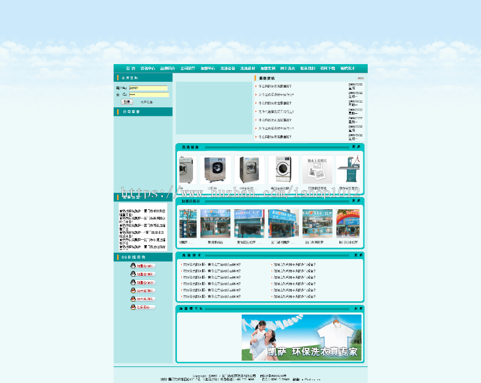Open 更多 link in 洗涤技术 section

[358, 255]
